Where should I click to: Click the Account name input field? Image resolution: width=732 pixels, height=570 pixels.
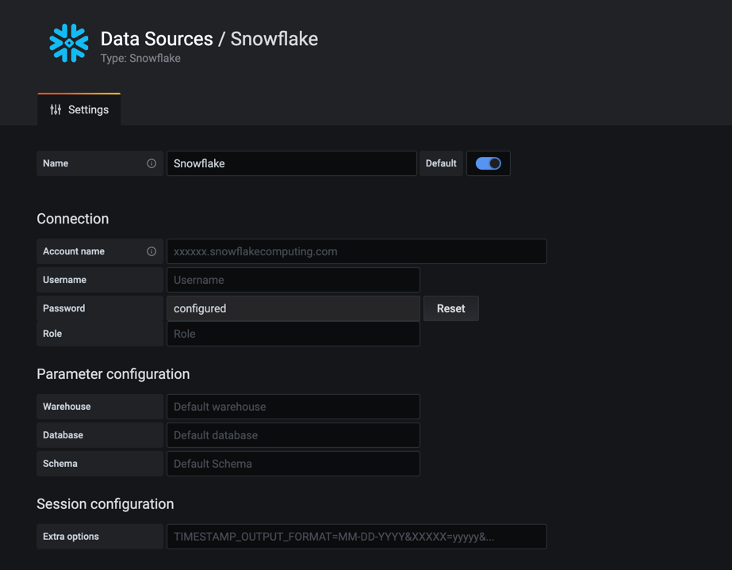[x=357, y=251]
